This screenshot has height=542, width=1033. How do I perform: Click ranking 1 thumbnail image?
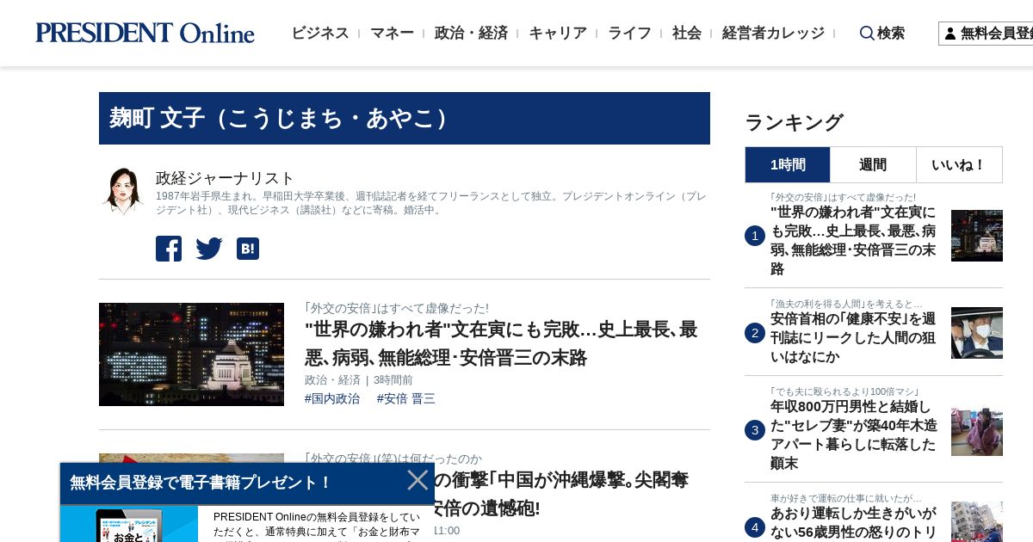[977, 236]
